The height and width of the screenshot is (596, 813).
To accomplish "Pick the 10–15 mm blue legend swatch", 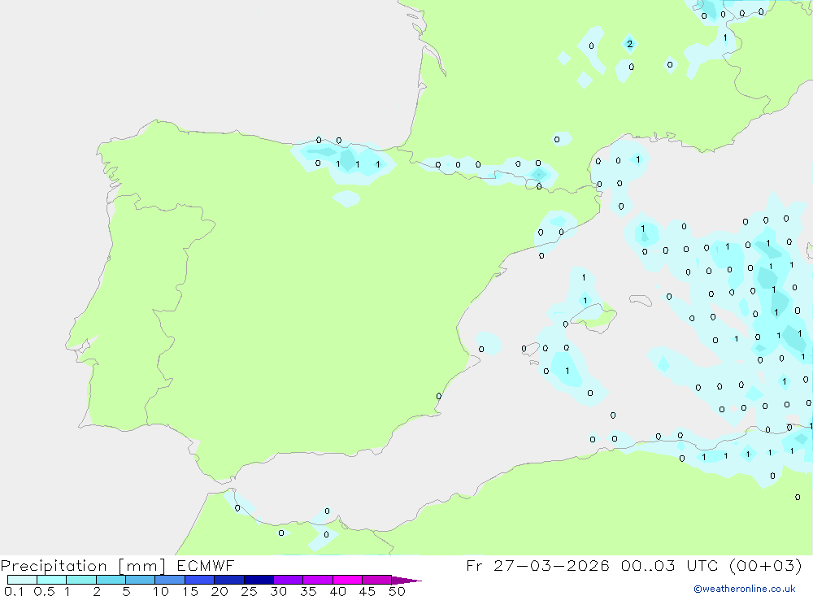I will click(169, 580).
